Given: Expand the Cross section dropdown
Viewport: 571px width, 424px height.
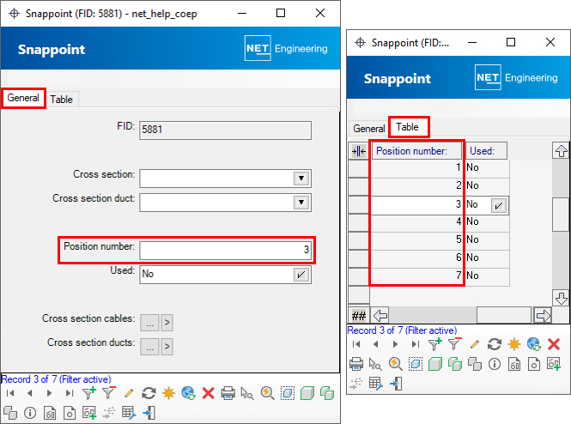Looking at the screenshot, I should tap(301, 178).
